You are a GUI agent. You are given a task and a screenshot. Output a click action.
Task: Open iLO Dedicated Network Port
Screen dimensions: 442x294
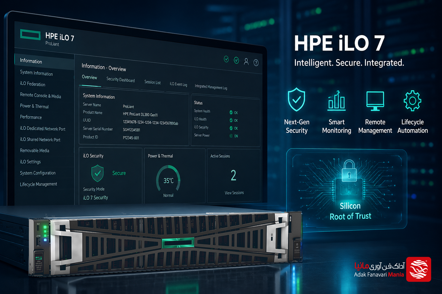(x=43, y=129)
